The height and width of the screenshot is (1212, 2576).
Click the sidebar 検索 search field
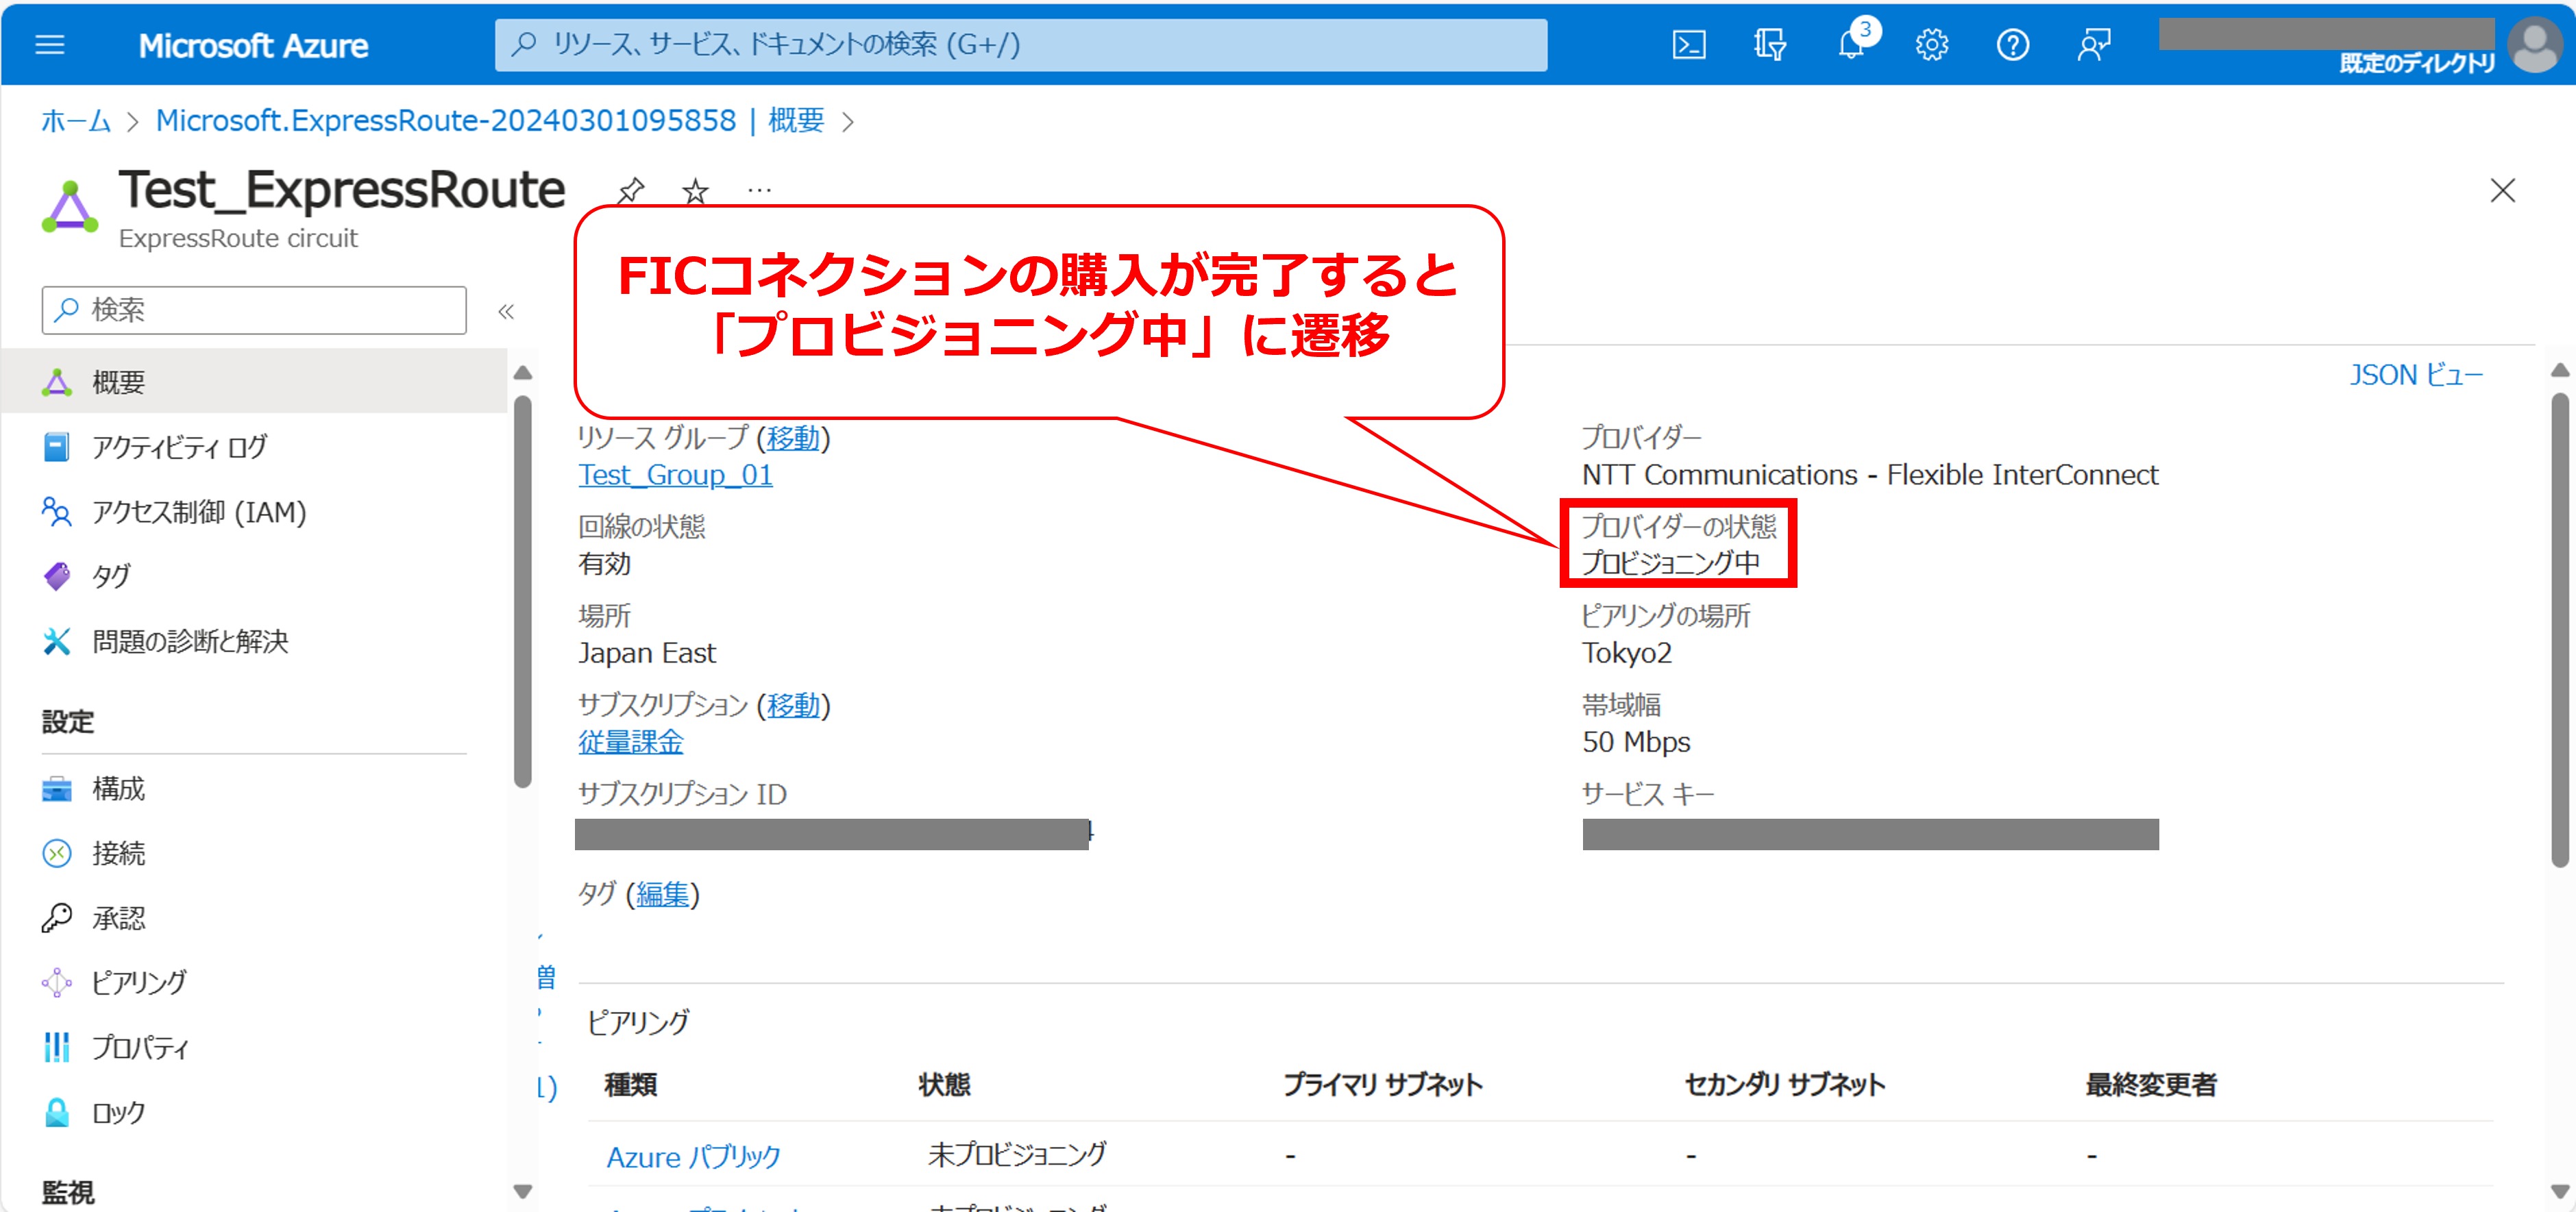pos(255,310)
